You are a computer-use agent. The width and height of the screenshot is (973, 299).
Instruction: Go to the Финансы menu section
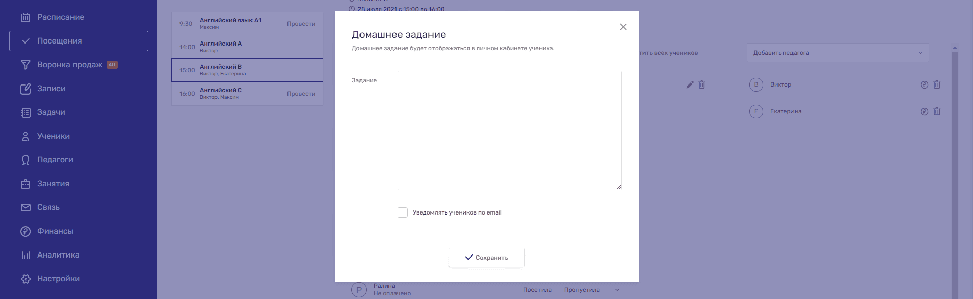(x=55, y=231)
